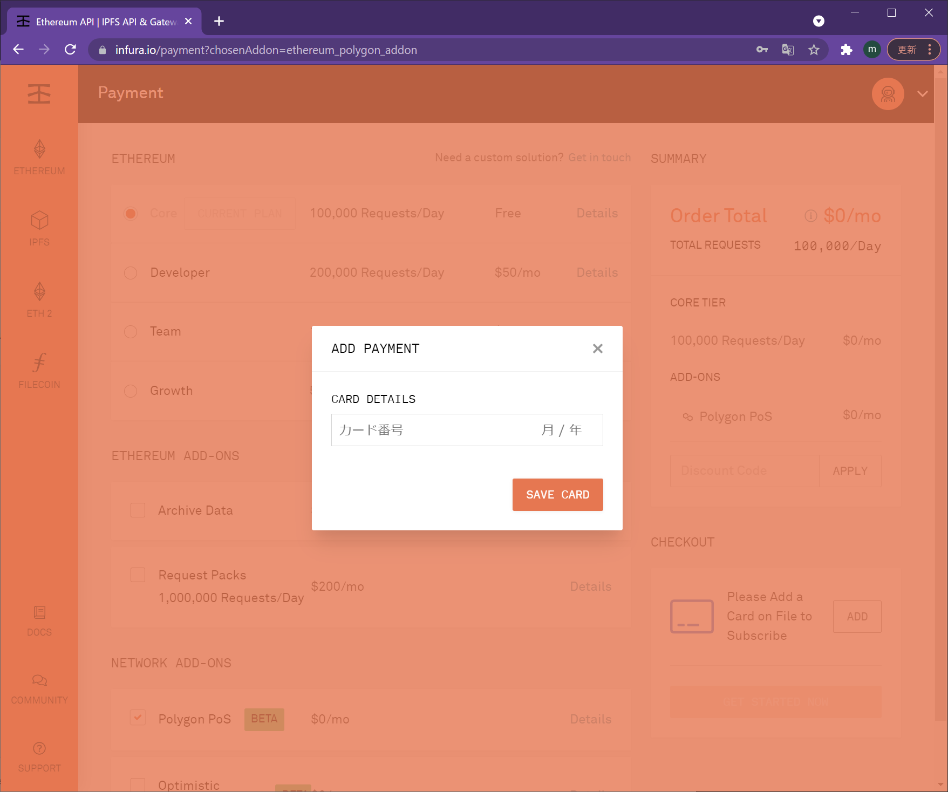Expand the account dropdown chevron
The width and height of the screenshot is (948, 792).
[x=923, y=94]
